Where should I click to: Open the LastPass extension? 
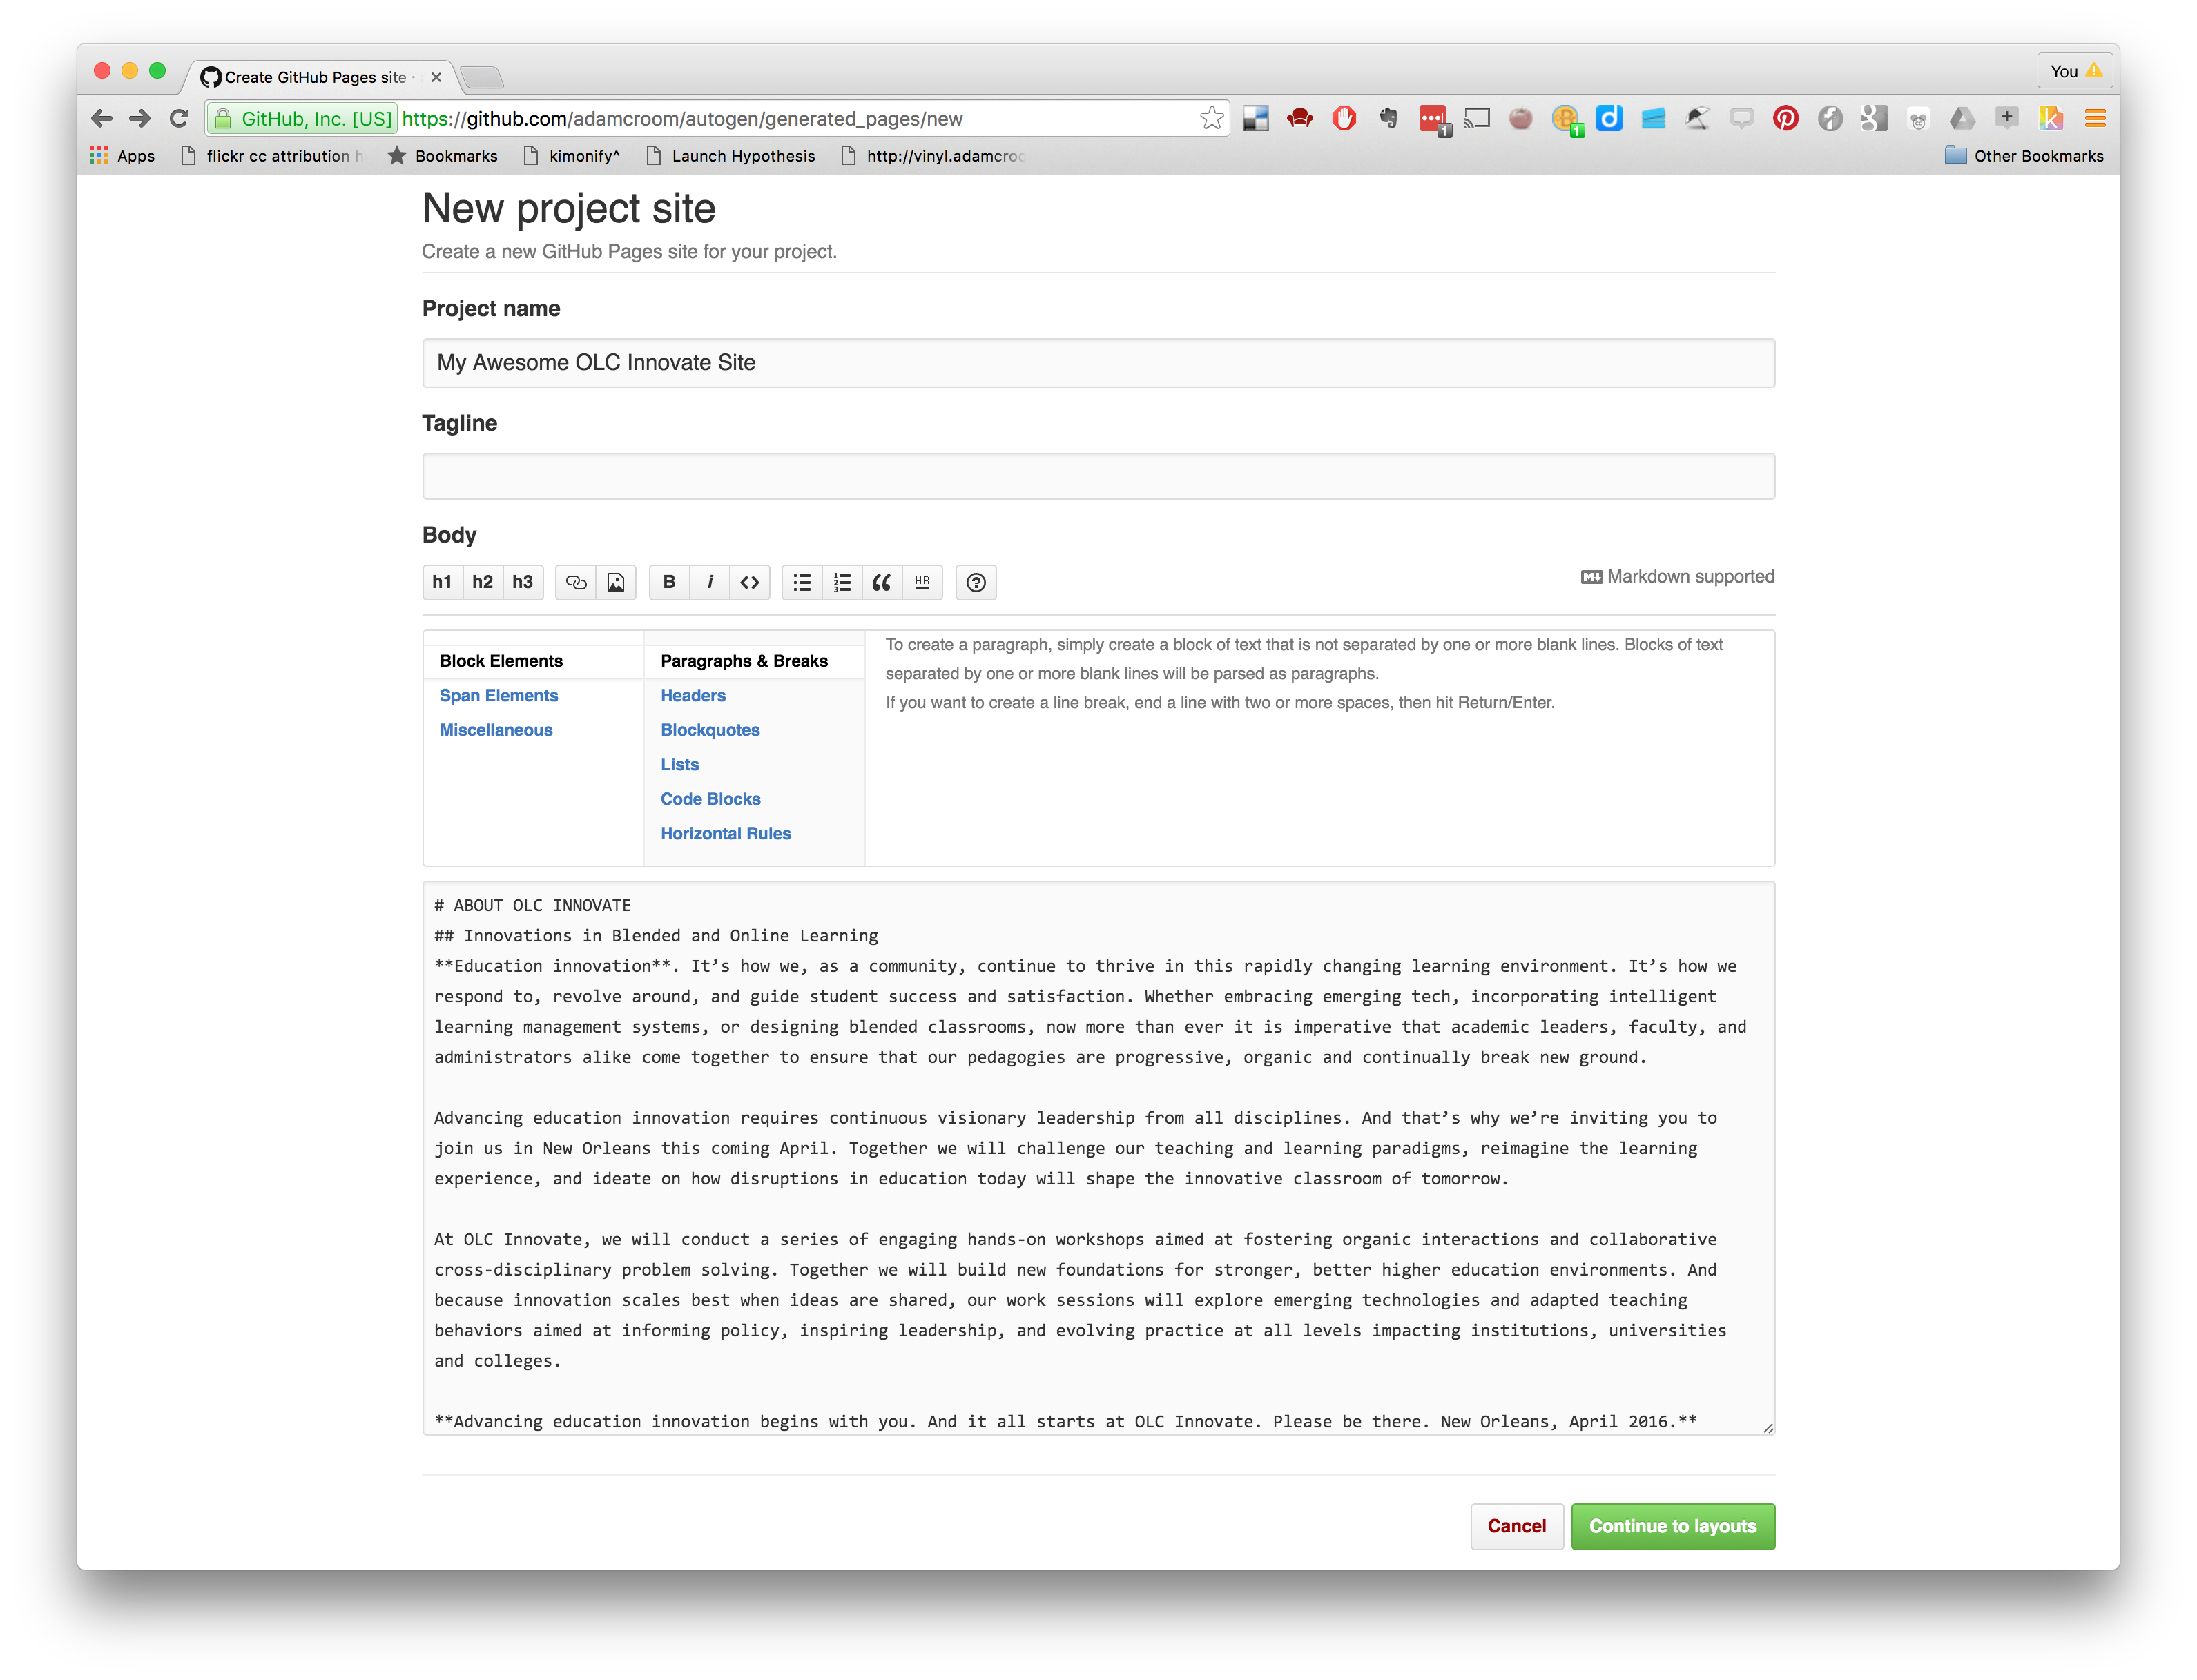1433,120
